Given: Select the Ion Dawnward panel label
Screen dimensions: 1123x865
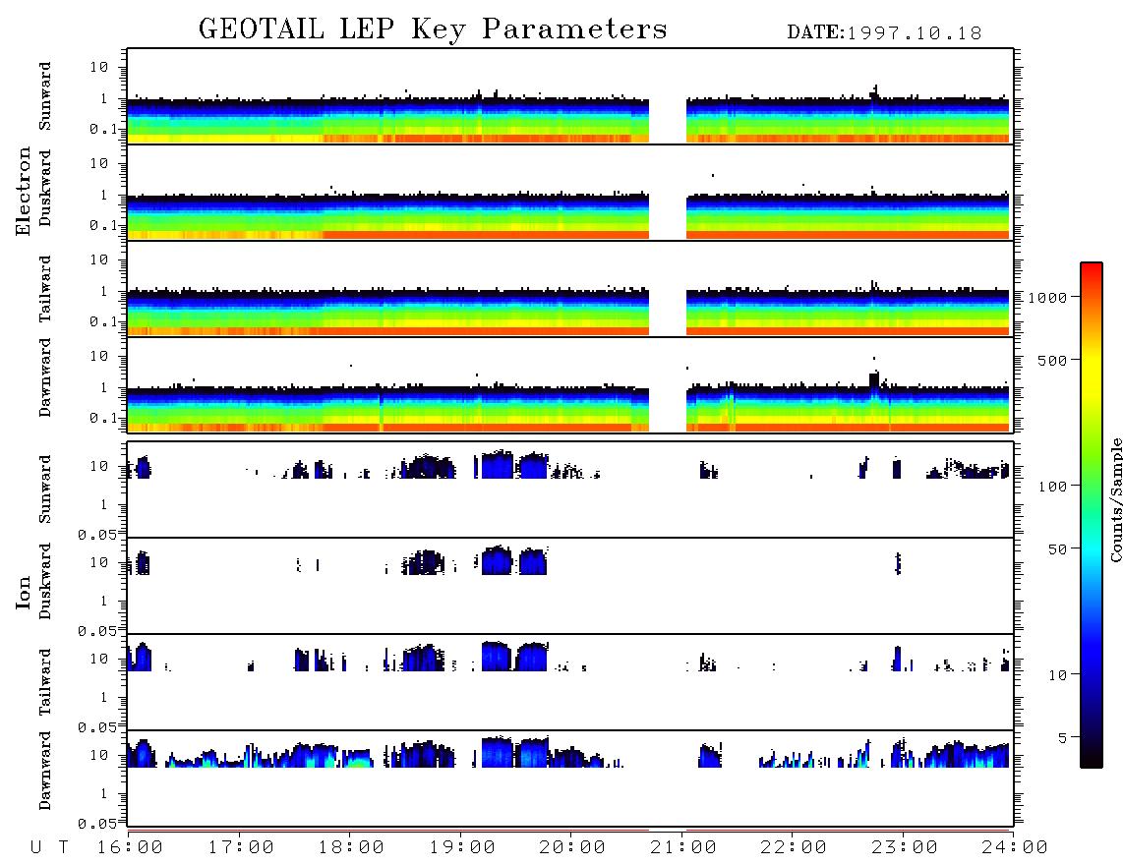Looking at the screenshot, I should [45, 771].
